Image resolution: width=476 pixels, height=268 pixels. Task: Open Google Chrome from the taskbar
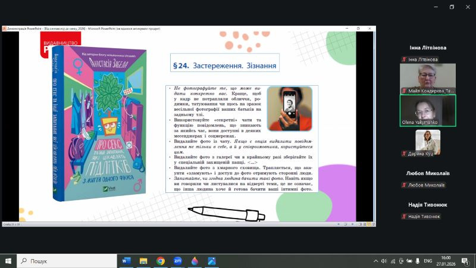coord(161,261)
